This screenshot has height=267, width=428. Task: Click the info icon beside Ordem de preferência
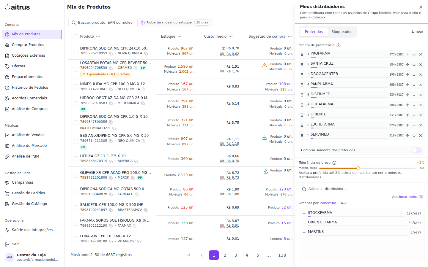[x=339, y=45]
